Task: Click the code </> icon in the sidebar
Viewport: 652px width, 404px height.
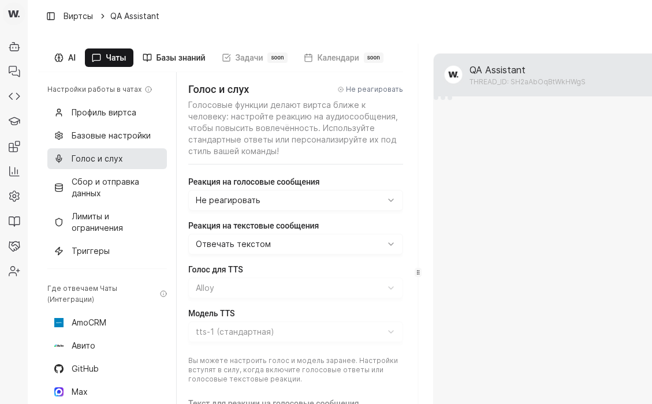Action: pos(14,96)
